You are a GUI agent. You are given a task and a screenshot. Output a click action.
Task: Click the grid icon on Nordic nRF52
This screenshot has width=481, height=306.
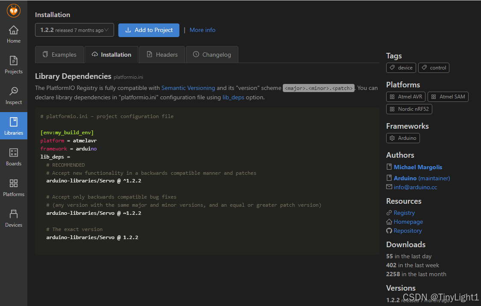[x=392, y=109]
